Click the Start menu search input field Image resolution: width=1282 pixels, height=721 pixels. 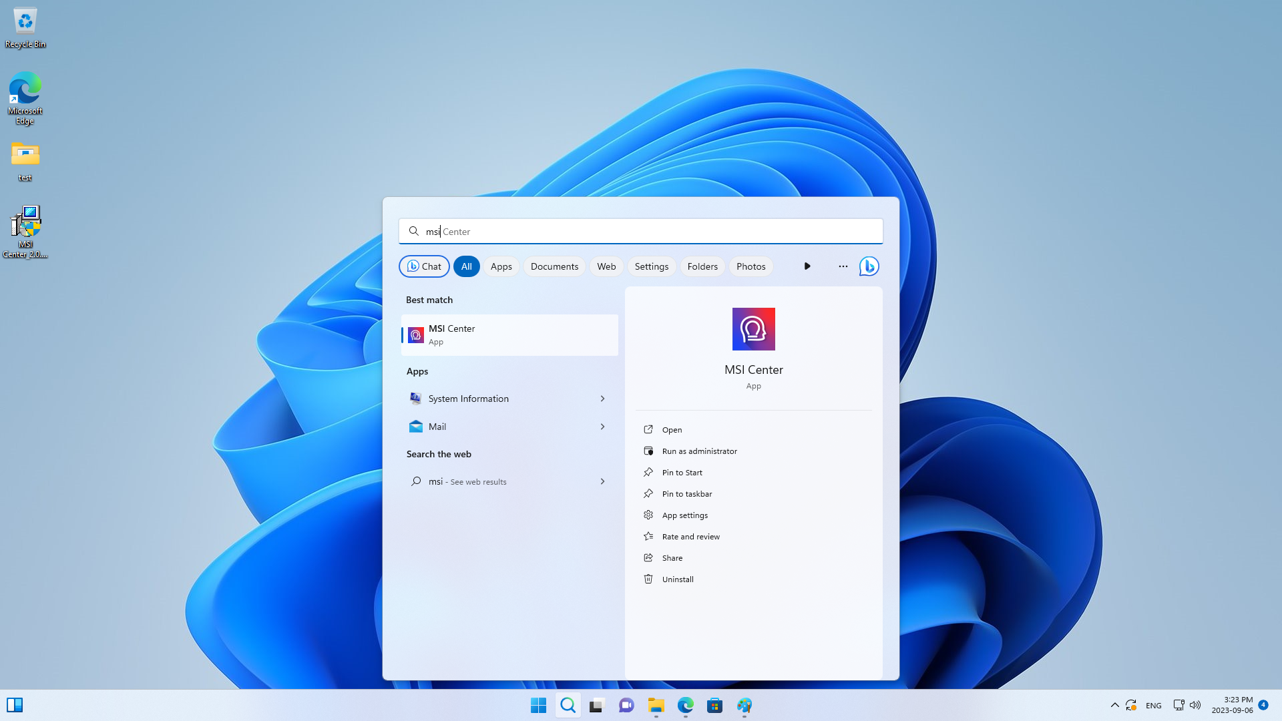click(x=641, y=230)
